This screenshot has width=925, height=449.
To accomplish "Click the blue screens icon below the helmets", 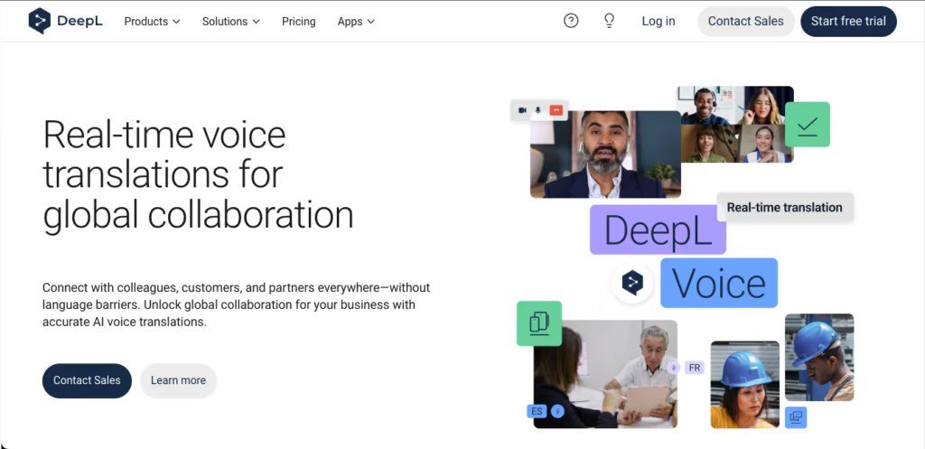I will (796, 417).
